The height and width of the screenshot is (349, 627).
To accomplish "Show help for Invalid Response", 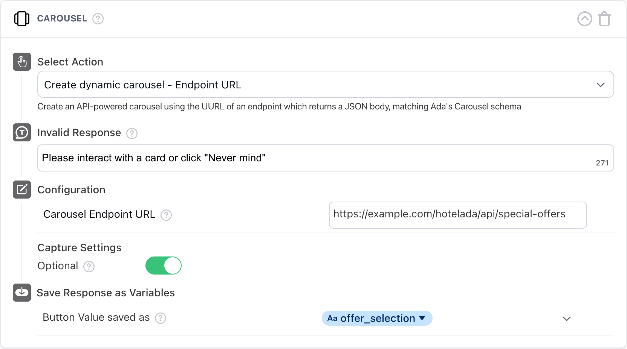I will point(132,134).
